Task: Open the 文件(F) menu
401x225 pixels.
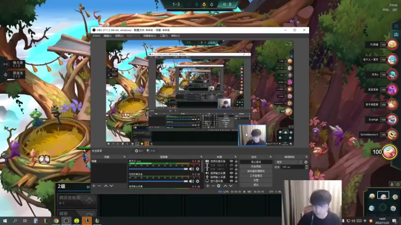Action: tap(95, 36)
